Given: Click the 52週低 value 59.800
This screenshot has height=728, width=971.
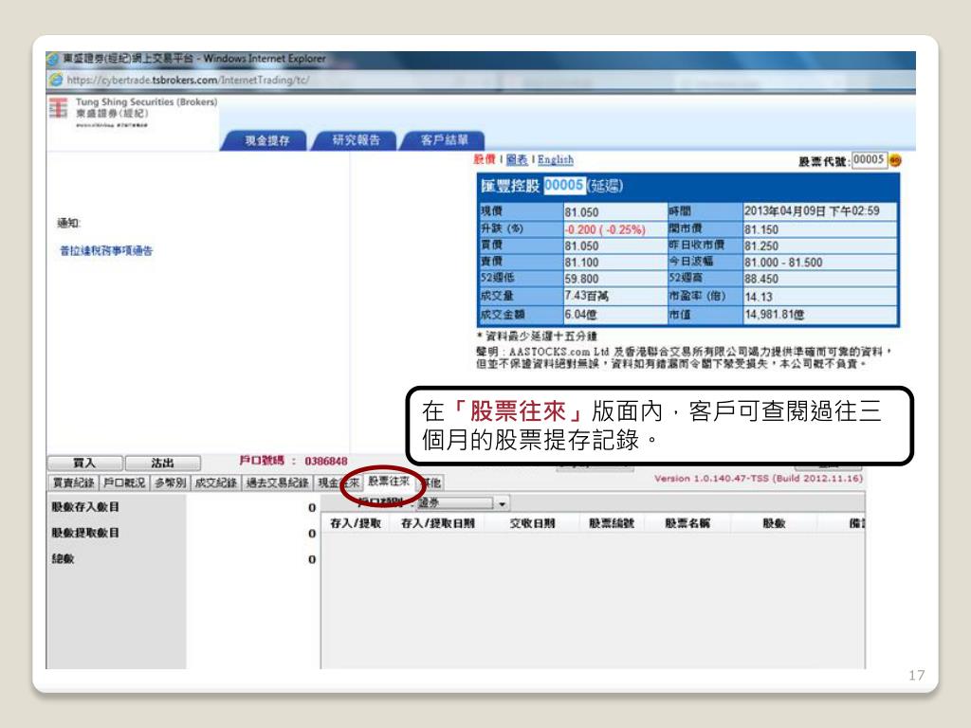Looking at the screenshot, I should tap(581, 280).
